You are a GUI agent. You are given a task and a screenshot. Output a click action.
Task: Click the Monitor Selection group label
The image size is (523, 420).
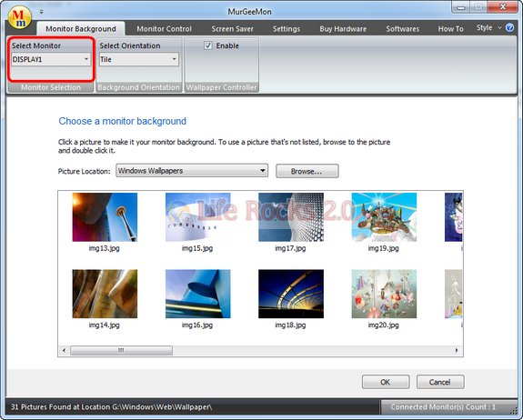pos(51,87)
